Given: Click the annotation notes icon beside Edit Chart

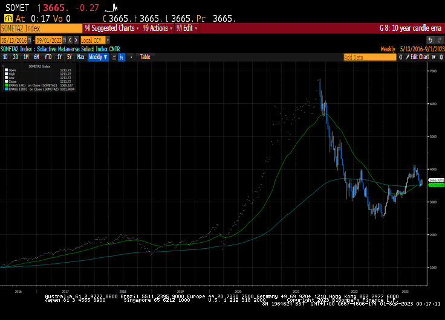Looking at the screenshot, I should (434, 57).
